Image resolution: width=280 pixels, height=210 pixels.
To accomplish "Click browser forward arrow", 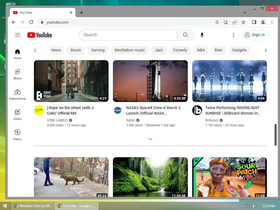I will 22,22.
